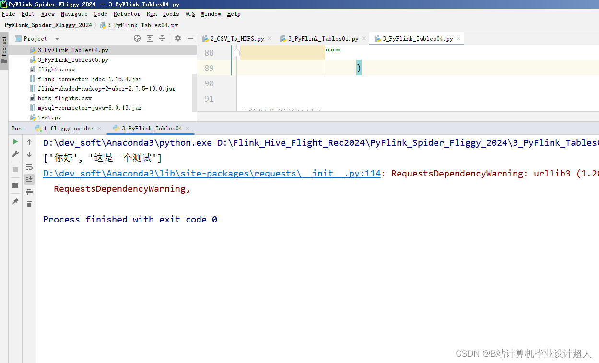Open the Refactor menu

click(x=127, y=14)
